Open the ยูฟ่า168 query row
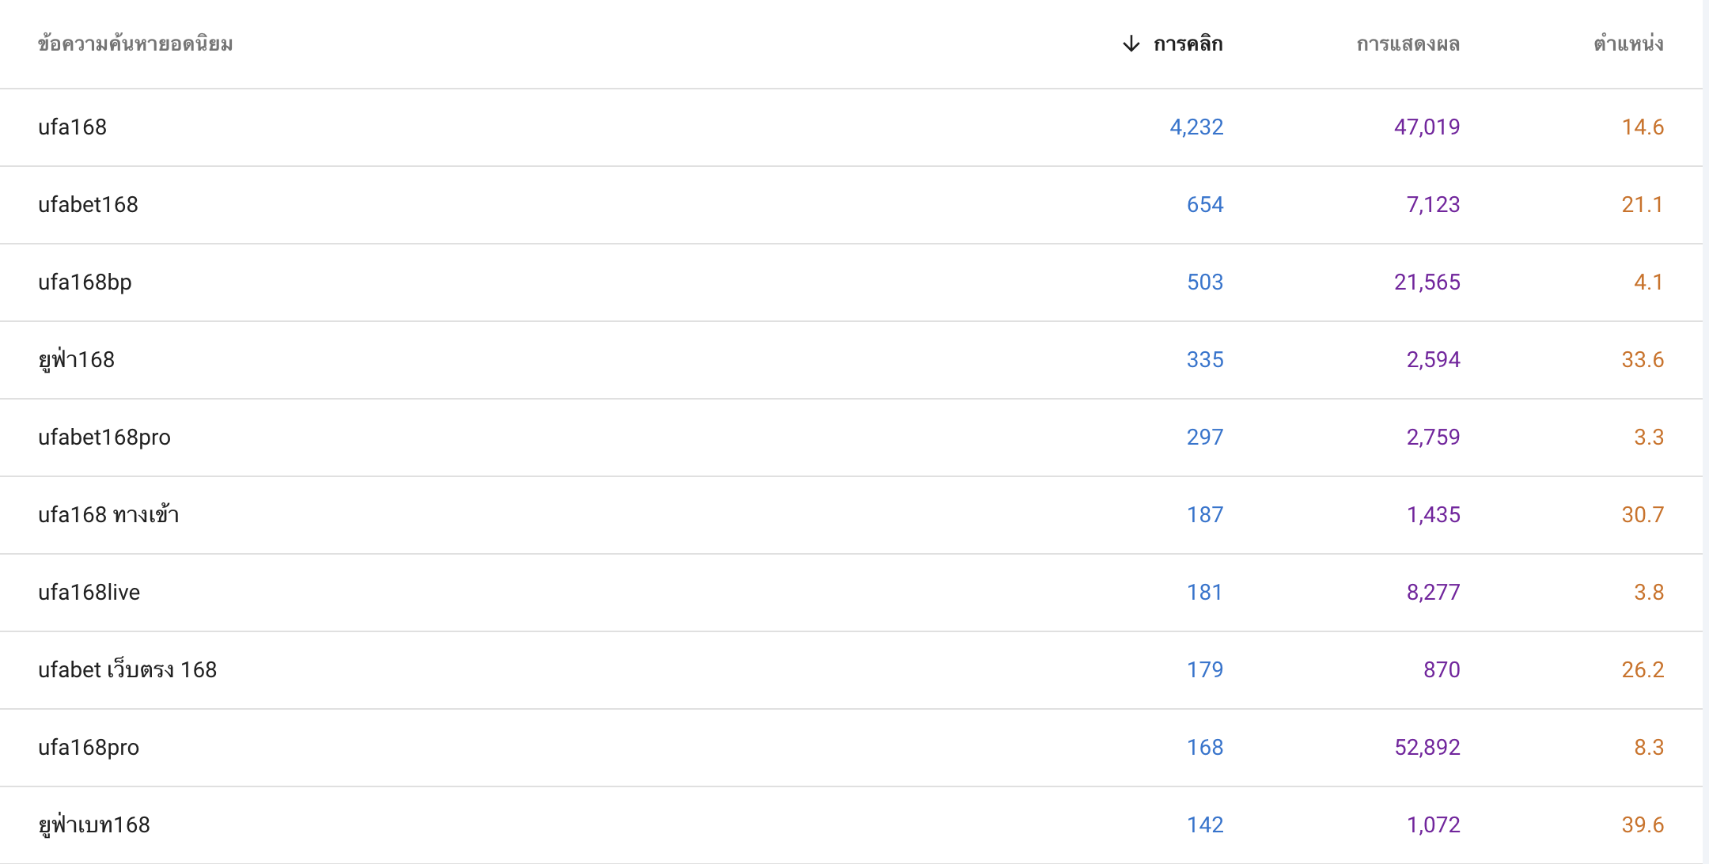This screenshot has width=1709, height=864. [x=851, y=360]
